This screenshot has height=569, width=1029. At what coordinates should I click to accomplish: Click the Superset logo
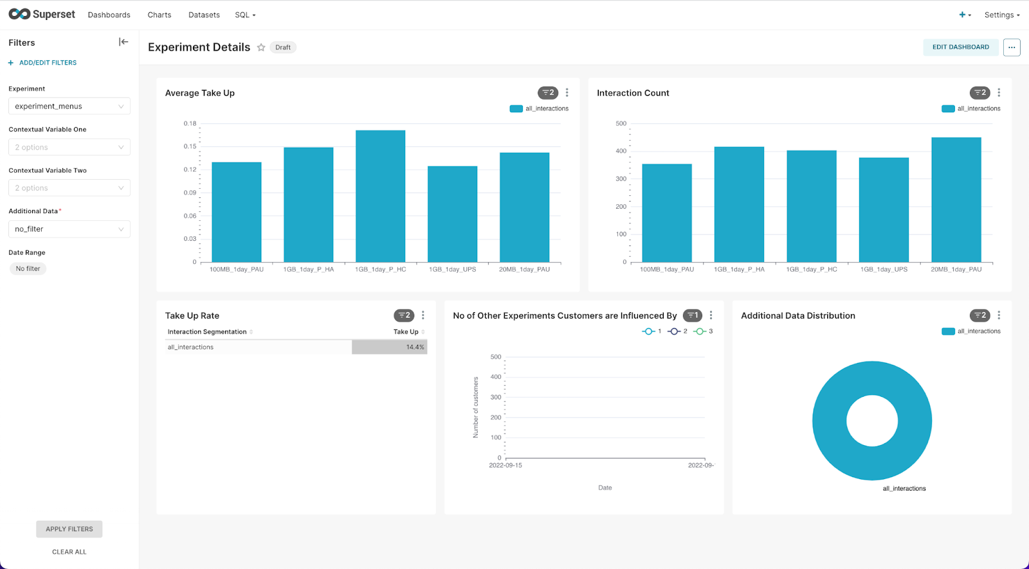click(42, 14)
